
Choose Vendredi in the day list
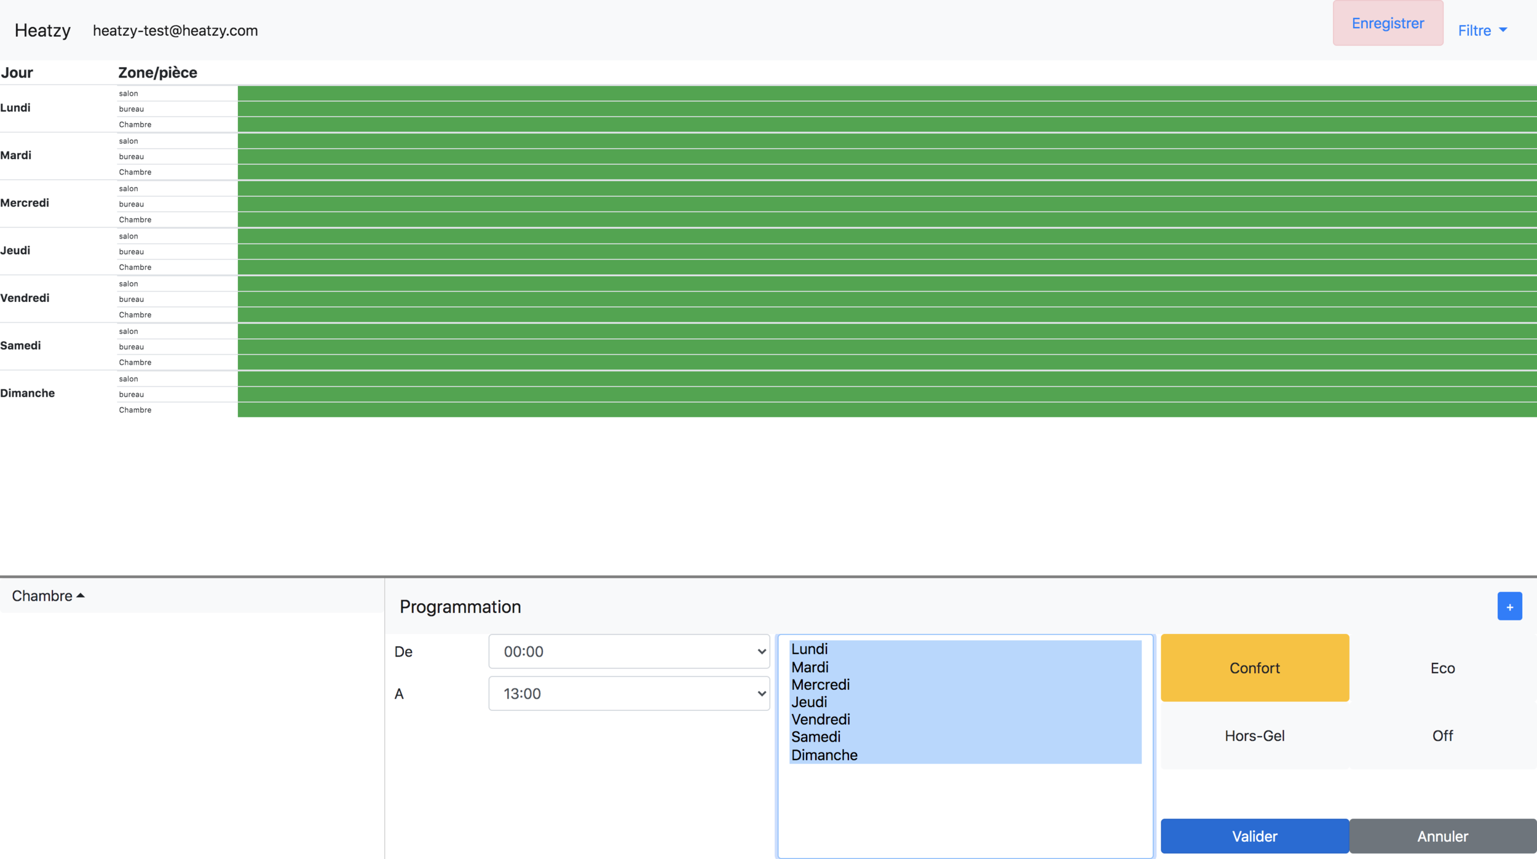(820, 719)
